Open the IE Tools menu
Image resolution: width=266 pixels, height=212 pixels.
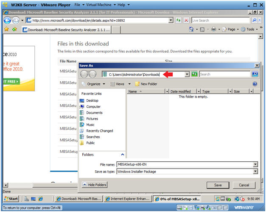[249, 29]
